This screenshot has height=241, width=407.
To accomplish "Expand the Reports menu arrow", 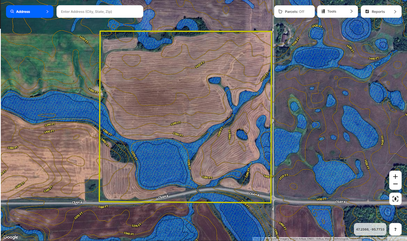I will tap(395, 12).
